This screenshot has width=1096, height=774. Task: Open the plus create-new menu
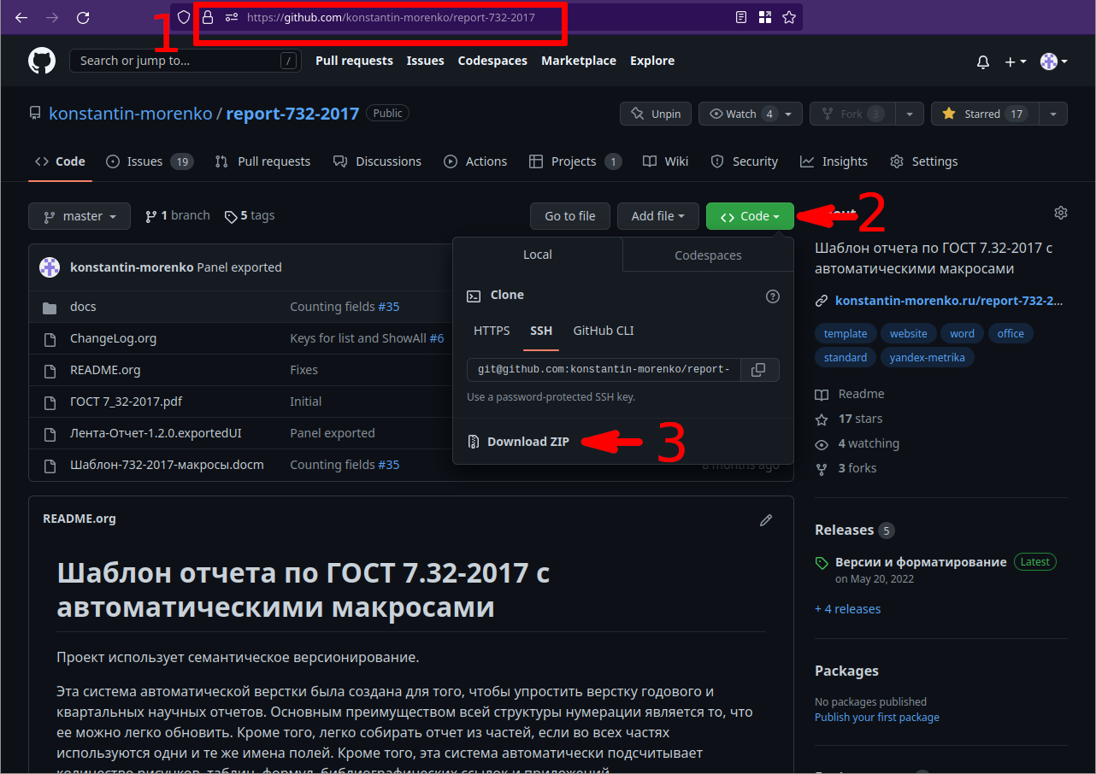(x=1016, y=62)
